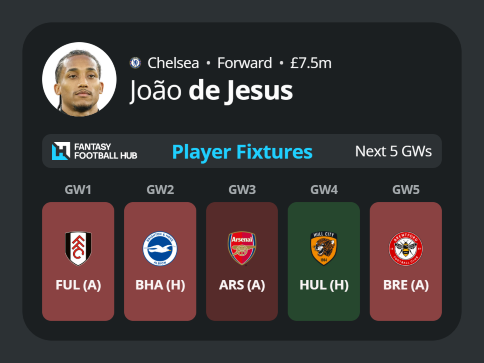The image size is (484, 363).
Task: Click the João de Jesus player name
Action: pos(211,91)
